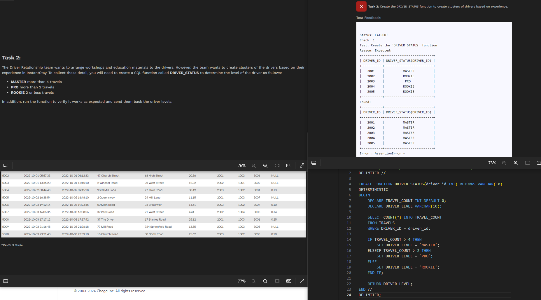541x300 pixels.
Task: Toggle the keyboard icon beside the 76% toolbar
Action: (6, 165)
